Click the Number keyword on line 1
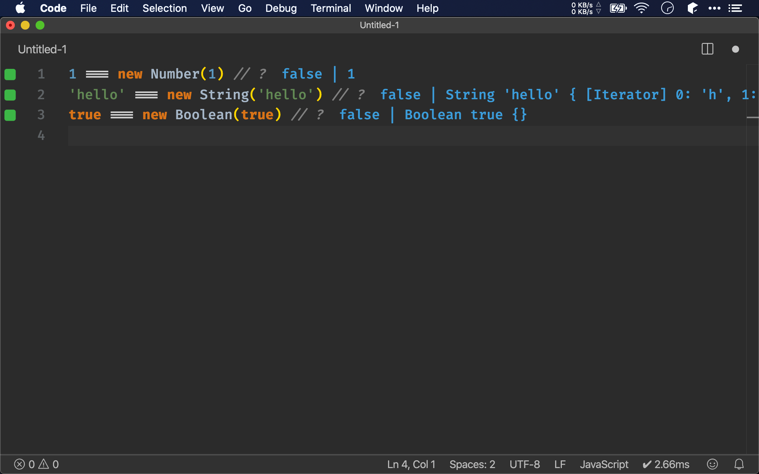Image resolution: width=759 pixels, height=474 pixels. (x=175, y=74)
